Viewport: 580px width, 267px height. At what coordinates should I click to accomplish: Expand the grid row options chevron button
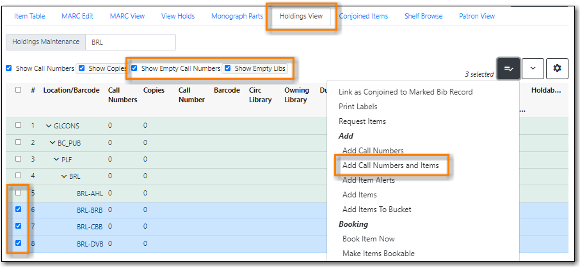[x=533, y=68]
